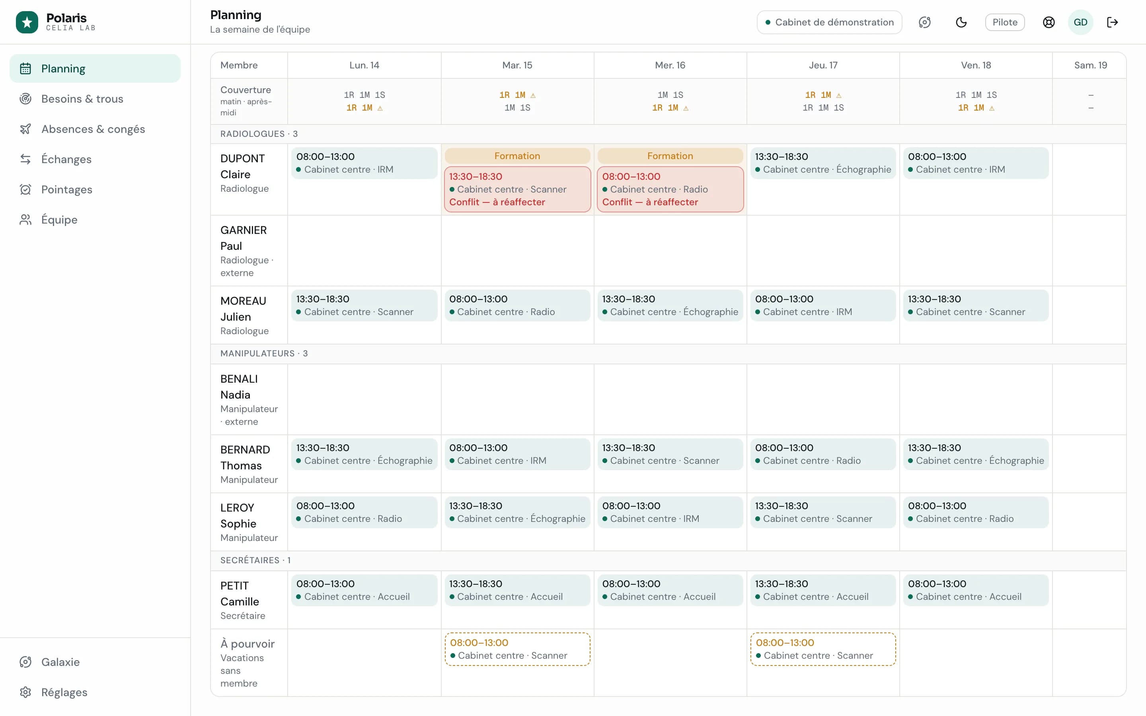Viewport: 1146px width, 716px height.
Task: Click the Tuesday morning coverage warning icon
Action: [533, 95]
